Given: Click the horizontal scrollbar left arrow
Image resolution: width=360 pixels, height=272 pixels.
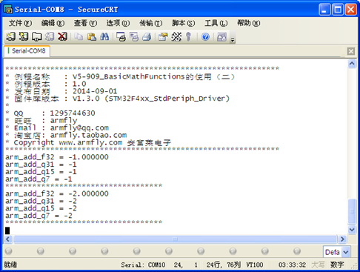Looking at the screenshot, I should click(8, 239).
